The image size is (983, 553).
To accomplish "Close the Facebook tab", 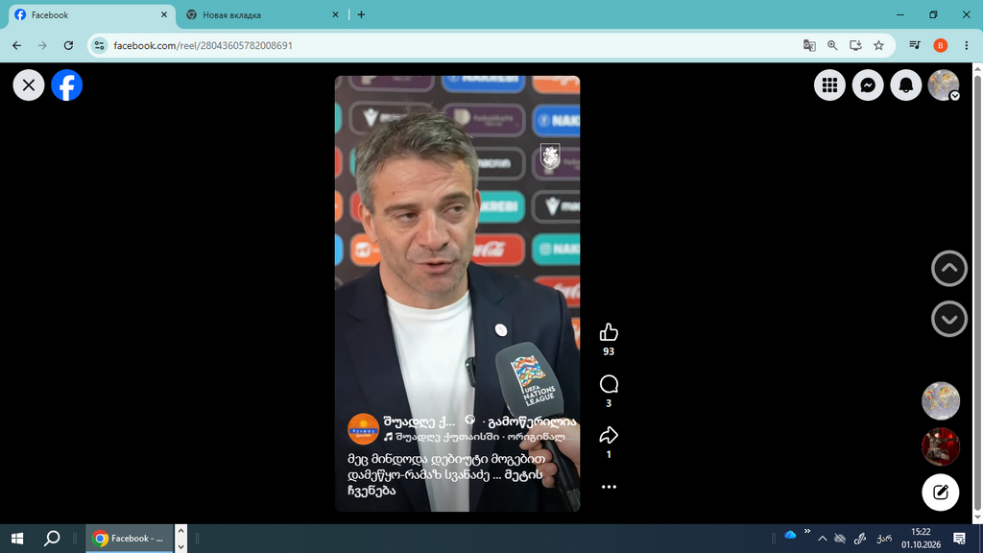I will point(164,14).
